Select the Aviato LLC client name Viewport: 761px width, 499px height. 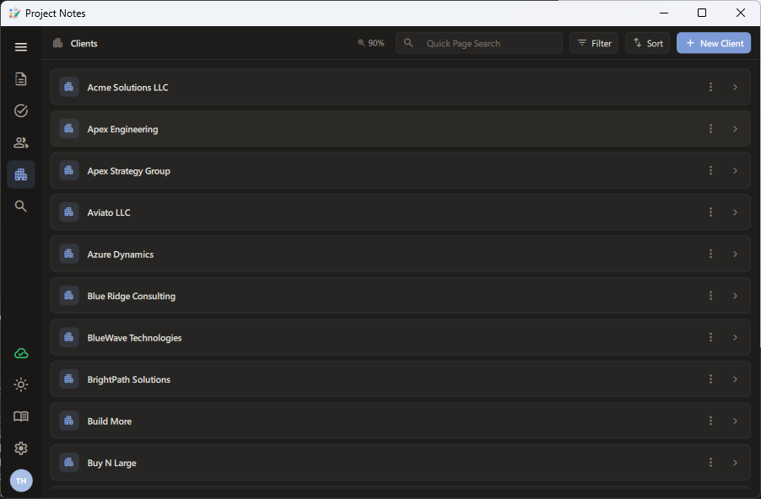click(109, 212)
